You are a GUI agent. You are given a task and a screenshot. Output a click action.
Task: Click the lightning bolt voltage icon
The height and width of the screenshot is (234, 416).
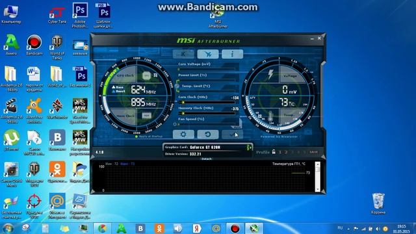270,75
